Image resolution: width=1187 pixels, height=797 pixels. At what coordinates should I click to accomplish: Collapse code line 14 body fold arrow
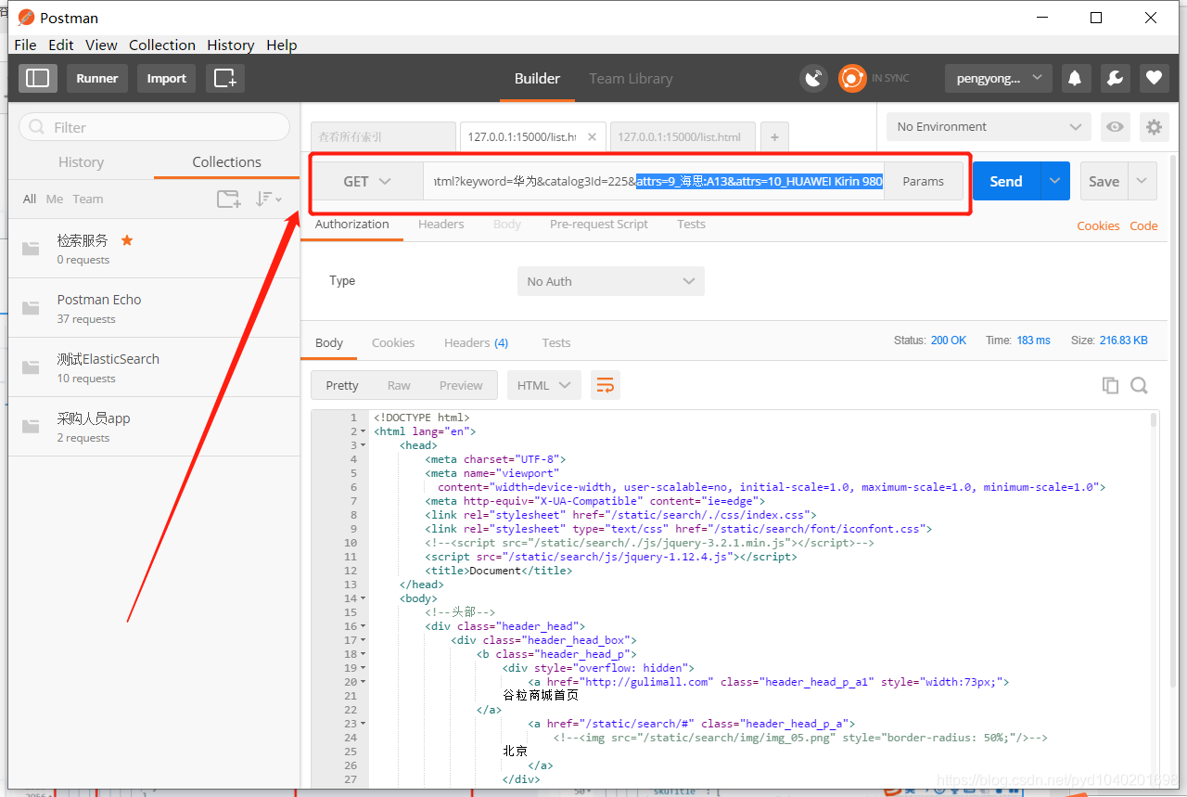pyautogui.click(x=364, y=599)
